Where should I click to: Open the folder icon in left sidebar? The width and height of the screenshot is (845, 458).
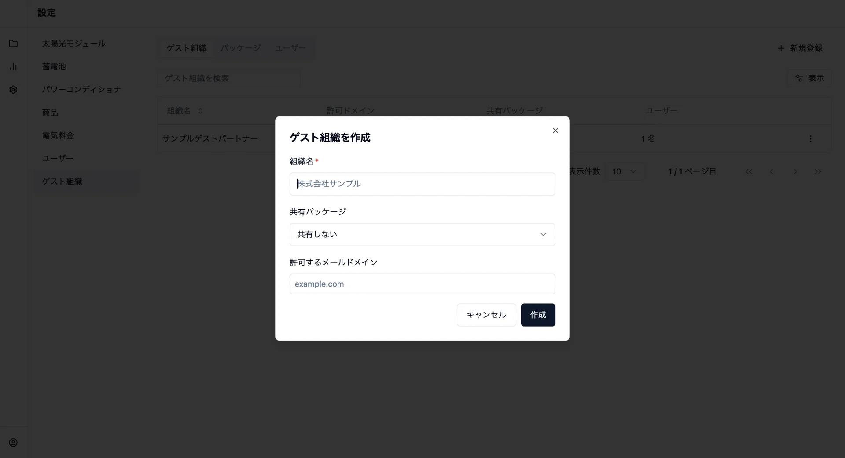[x=13, y=44]
